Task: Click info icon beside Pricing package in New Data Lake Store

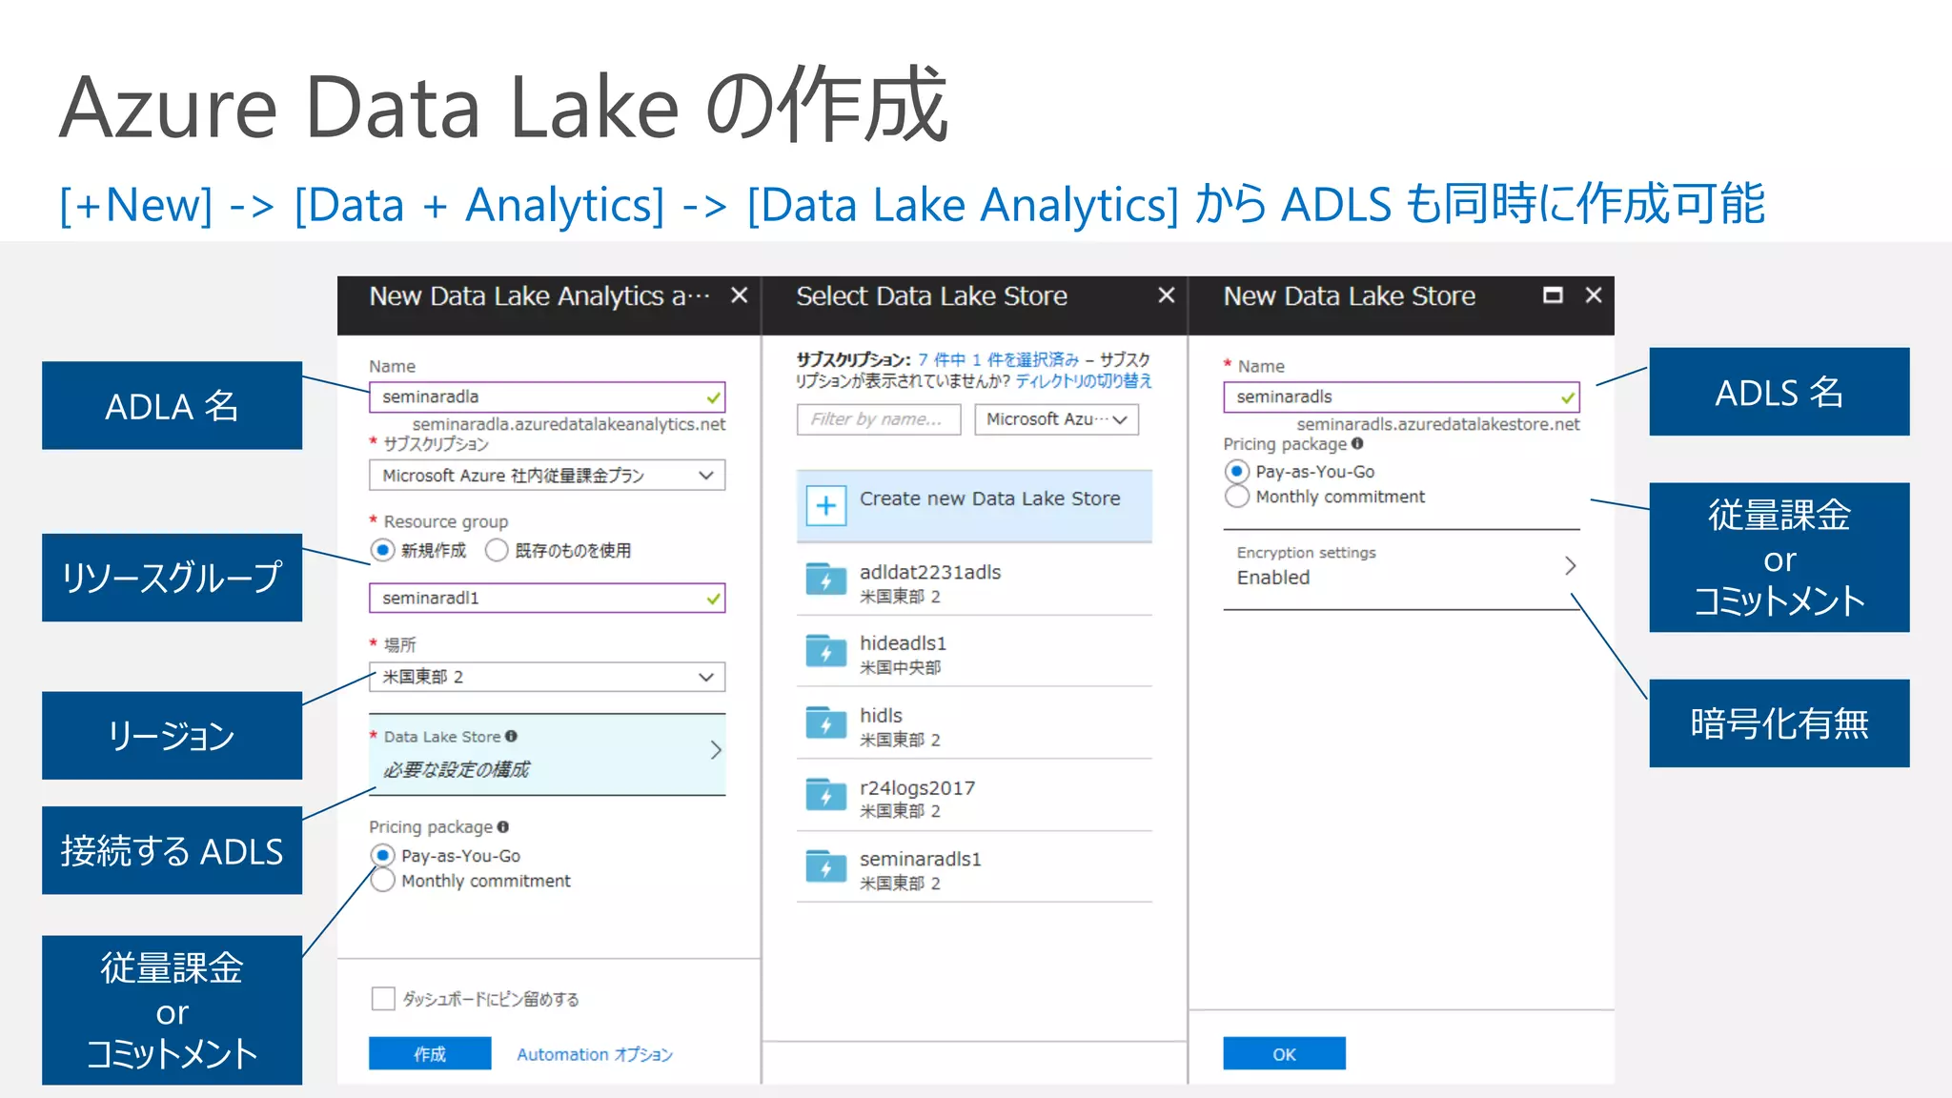Action: (1357, 443)
